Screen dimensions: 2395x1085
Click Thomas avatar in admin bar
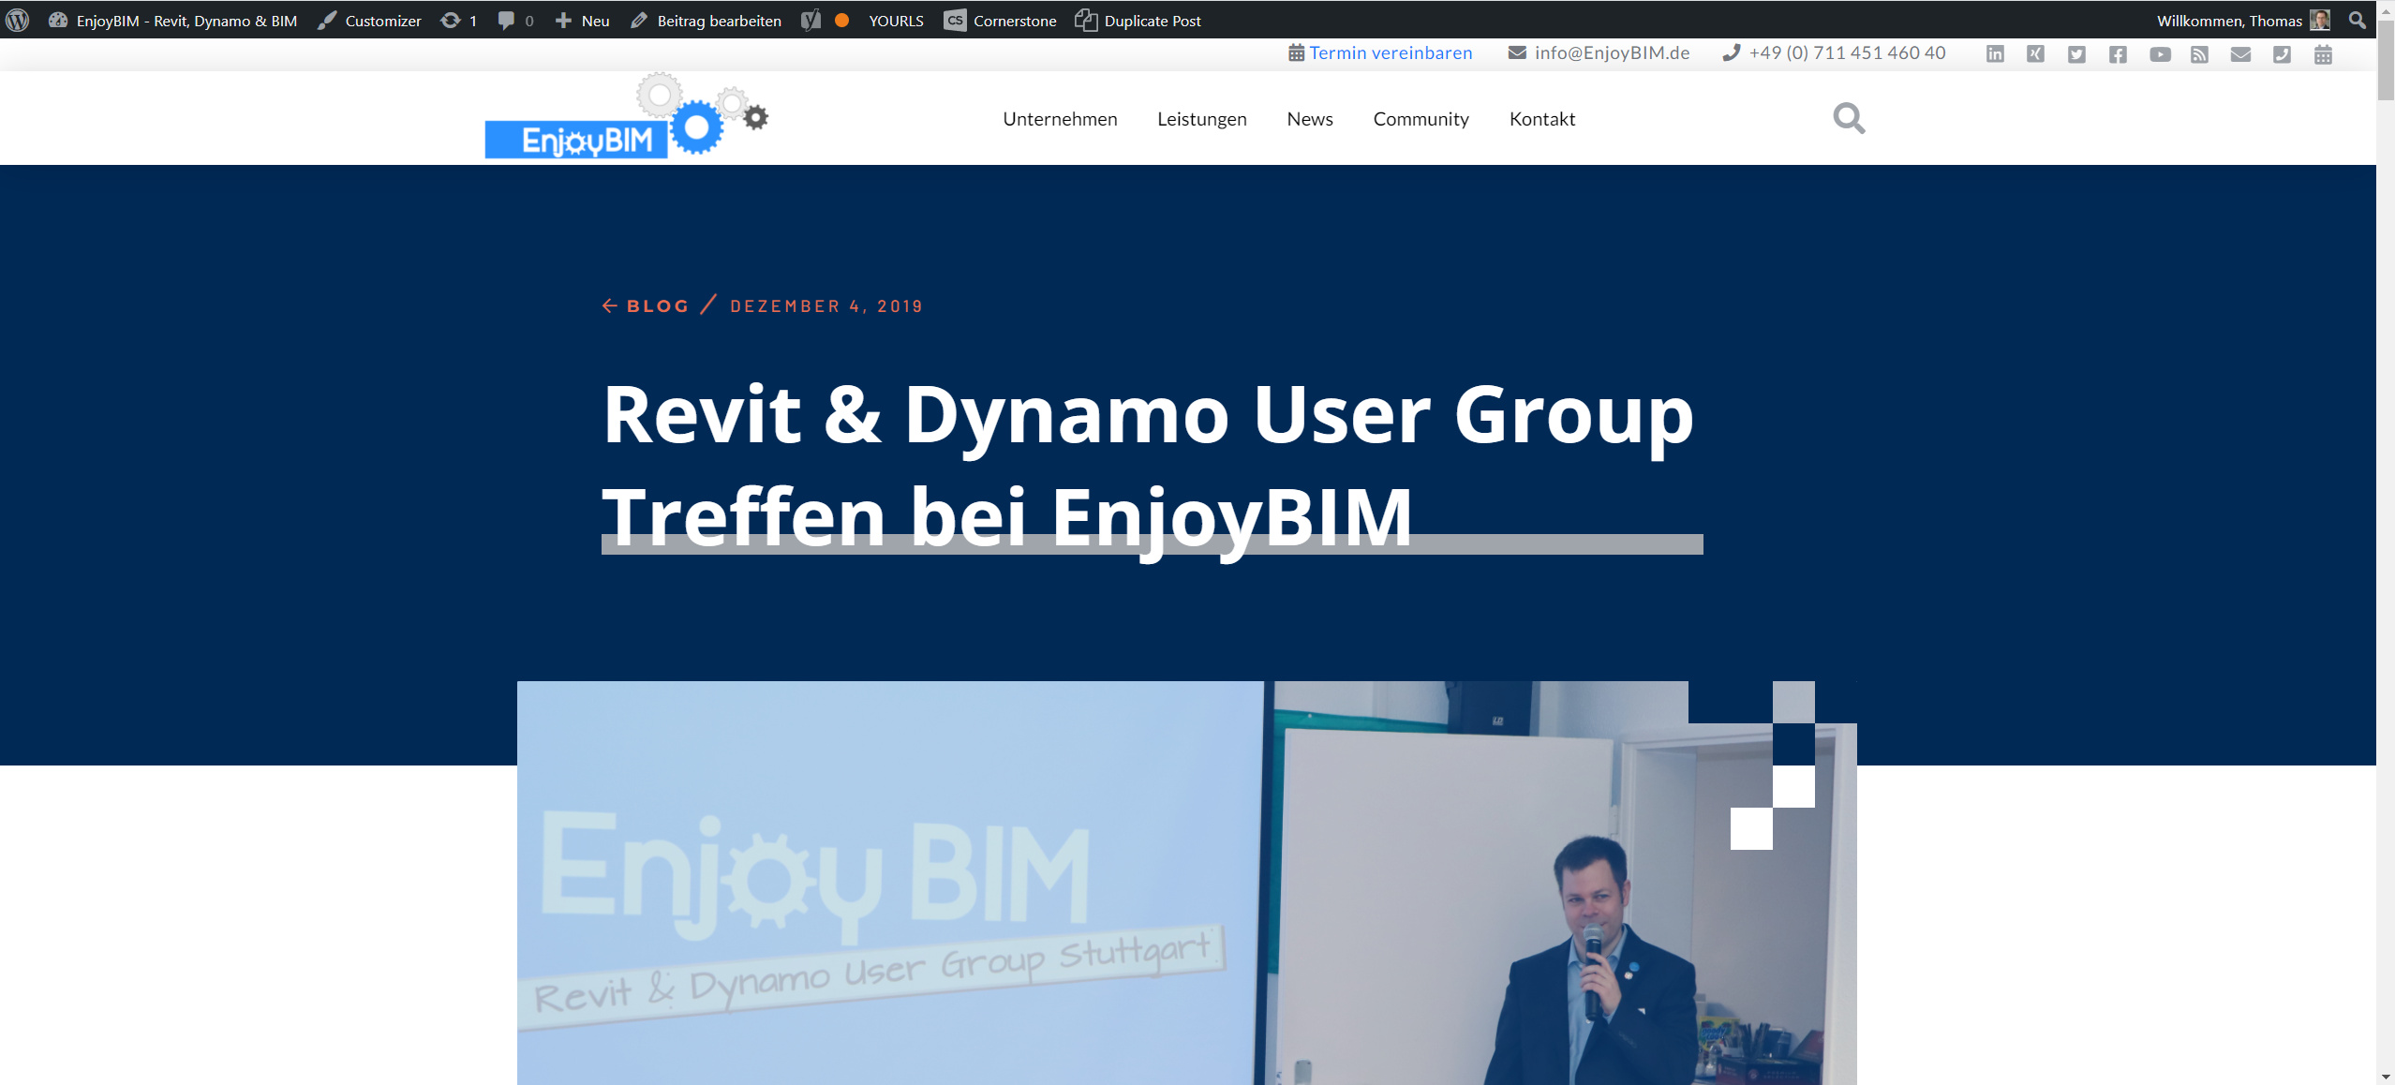(2320, 20)
